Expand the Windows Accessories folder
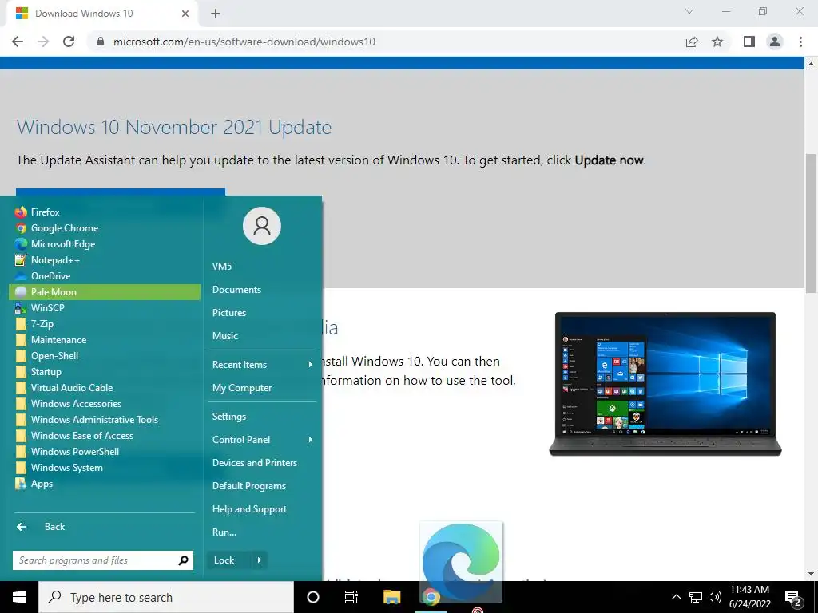The image size is (818, 613). [105, 404]
